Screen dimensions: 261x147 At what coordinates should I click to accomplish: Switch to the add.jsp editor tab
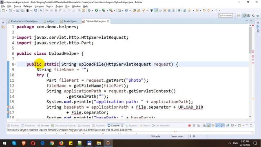click(x=49, y=21)
